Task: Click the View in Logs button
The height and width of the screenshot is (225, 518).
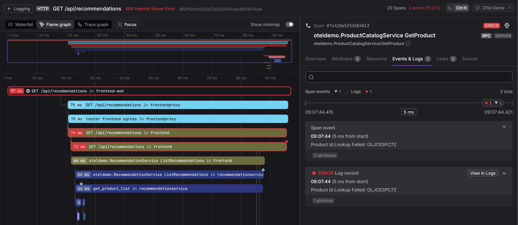Action: tap(482, 173)
